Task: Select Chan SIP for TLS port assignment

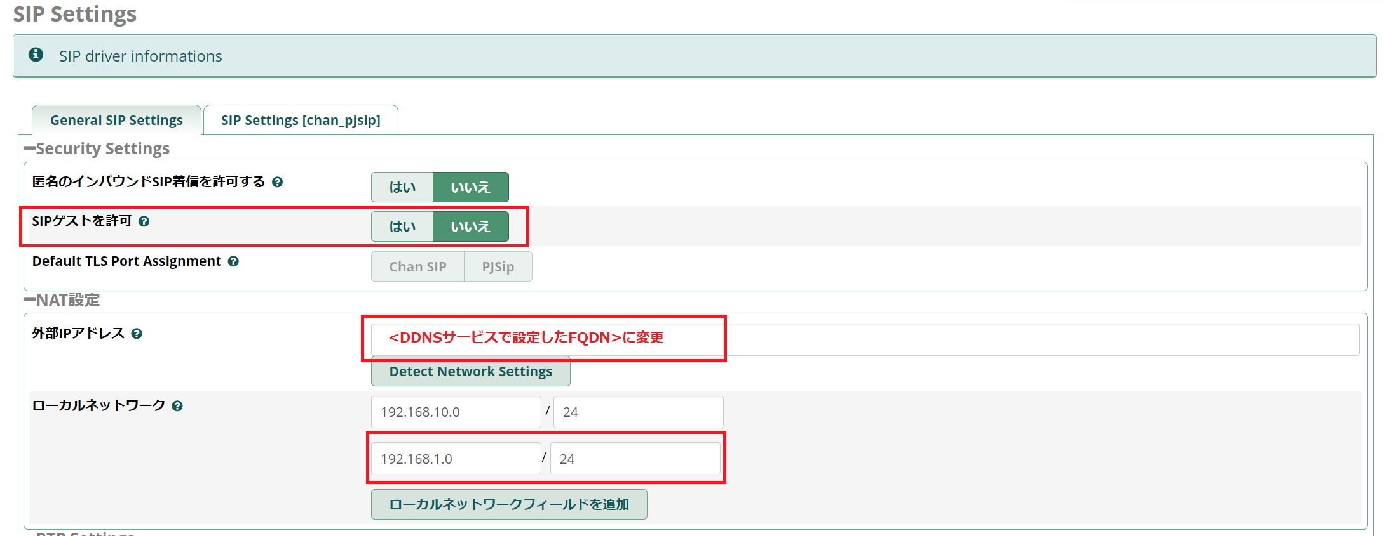Action: tap(417, 266)
